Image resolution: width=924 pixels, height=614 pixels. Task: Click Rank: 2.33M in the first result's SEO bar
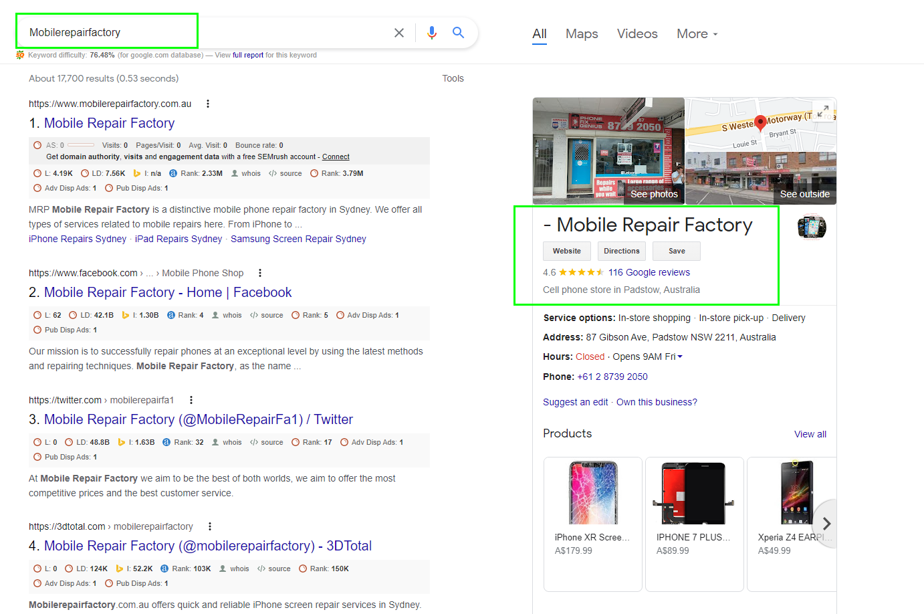click(x=196, y=173)
